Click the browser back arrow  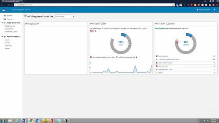(x=2, y=5)
